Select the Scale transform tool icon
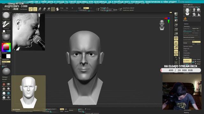This screenshot has width=204, height=114. 44,9
